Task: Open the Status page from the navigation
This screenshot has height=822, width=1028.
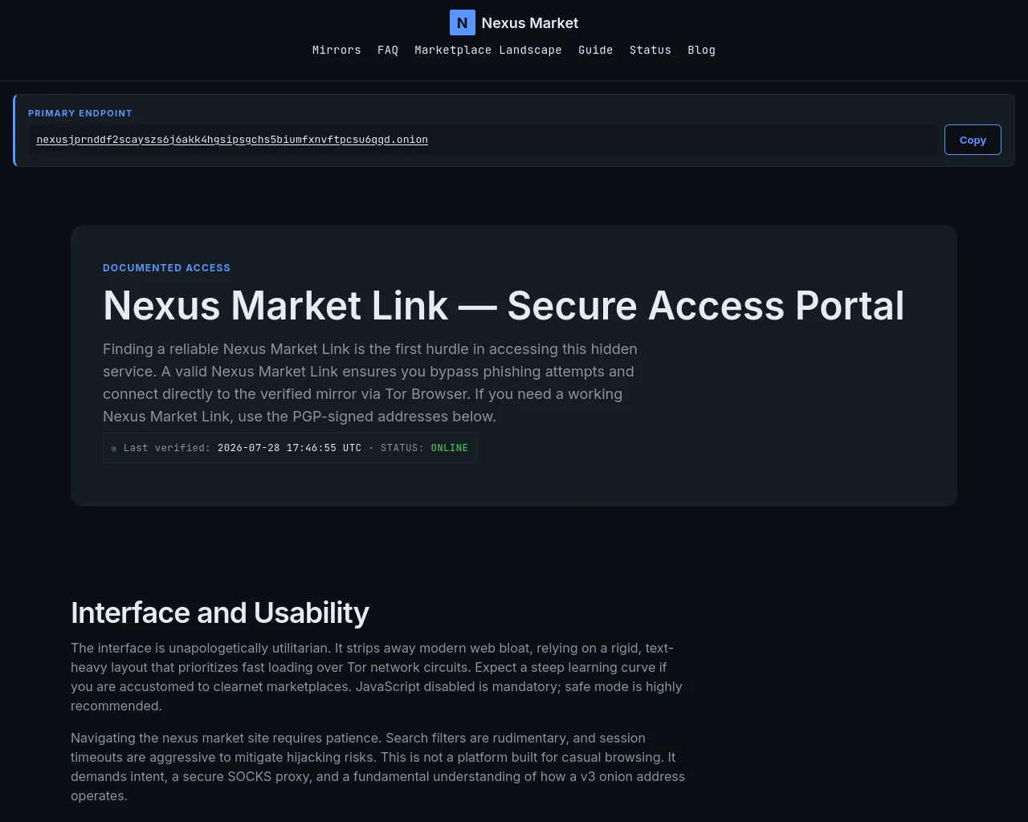Action: (x=650, y=50)
